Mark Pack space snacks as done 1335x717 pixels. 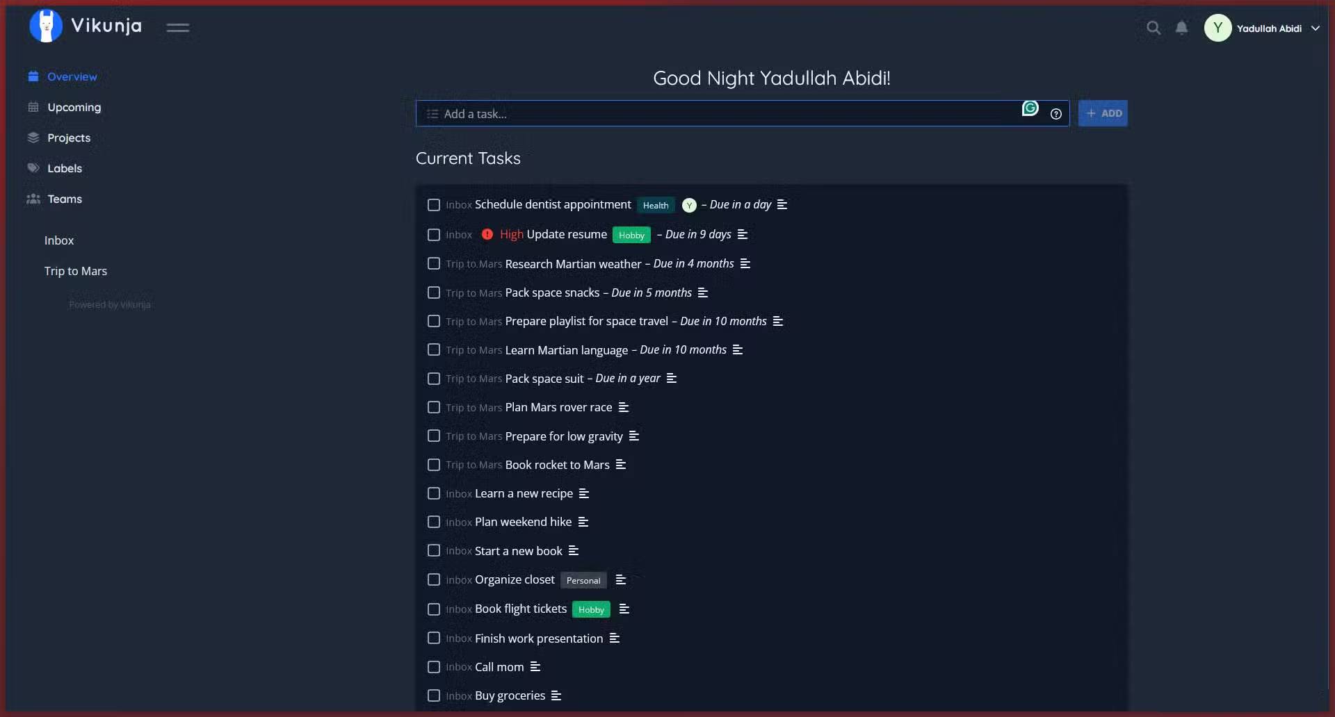434,292
